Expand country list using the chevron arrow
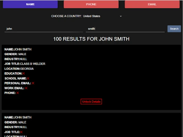 click(x=121, y=16)
